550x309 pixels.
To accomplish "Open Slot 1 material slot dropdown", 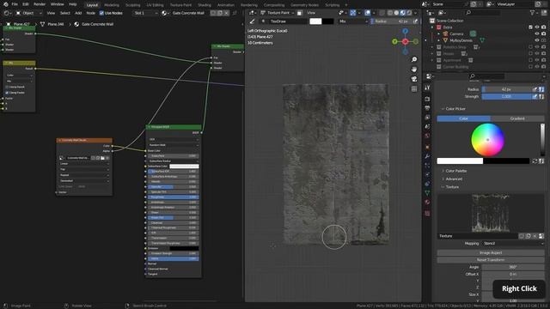I will point(145,13).
